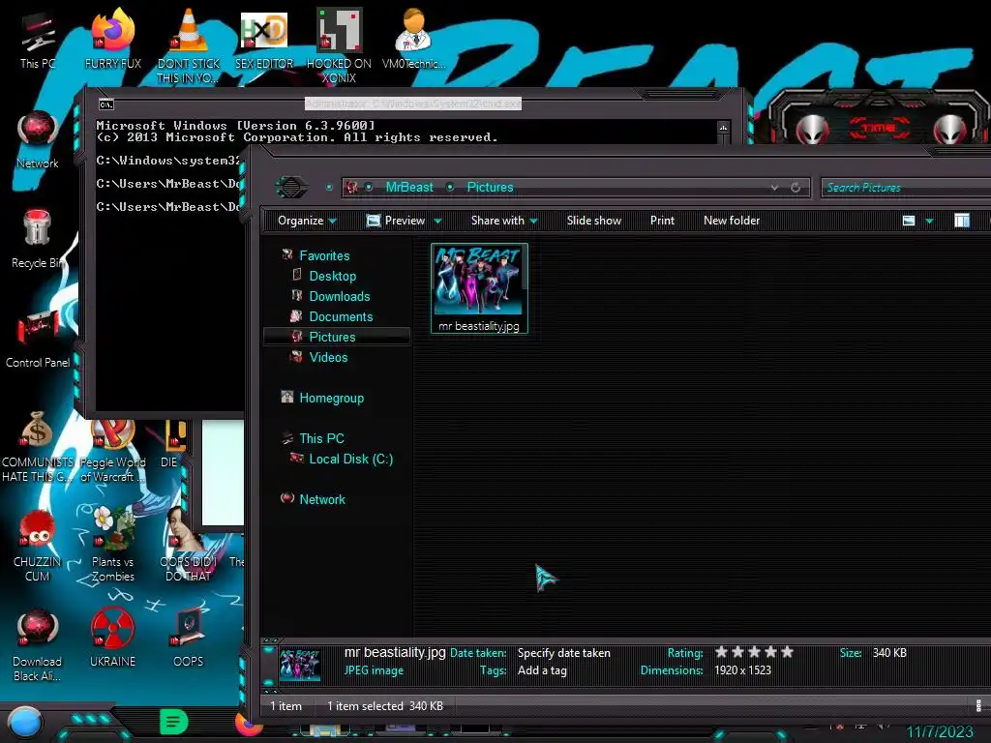
Task: Click Pictures in the address breadcrumb
Action: coord(491,187)
